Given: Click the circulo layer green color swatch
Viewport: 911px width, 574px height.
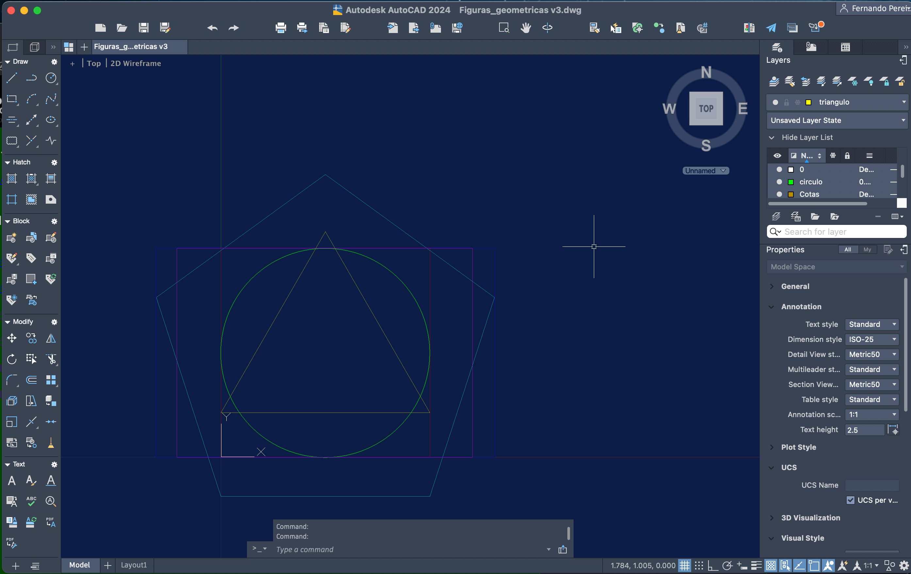Looking at the screenshot, I should (791, 182).
